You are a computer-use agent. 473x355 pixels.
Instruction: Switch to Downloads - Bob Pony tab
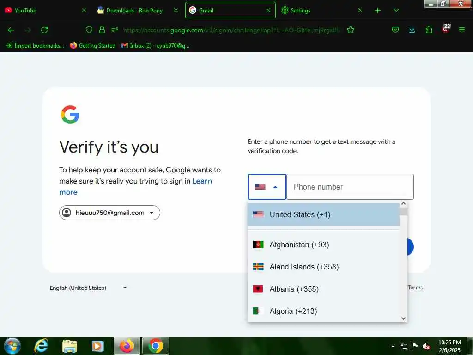(x=134, y=10)
